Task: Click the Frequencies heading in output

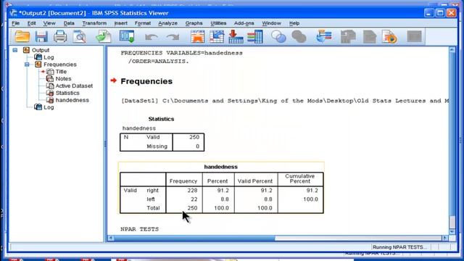Action: (x=146, y=81)
